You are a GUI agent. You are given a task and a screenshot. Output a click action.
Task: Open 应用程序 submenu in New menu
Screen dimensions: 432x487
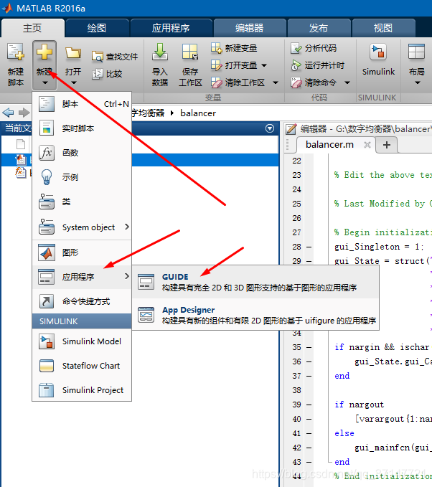point(82,277)
